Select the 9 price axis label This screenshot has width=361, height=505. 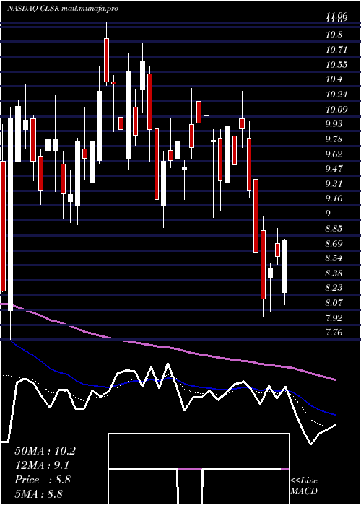click(328, 214)
